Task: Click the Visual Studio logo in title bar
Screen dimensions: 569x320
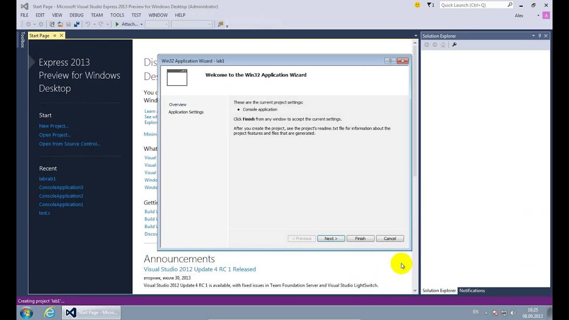Action: [x=24, y=6]
